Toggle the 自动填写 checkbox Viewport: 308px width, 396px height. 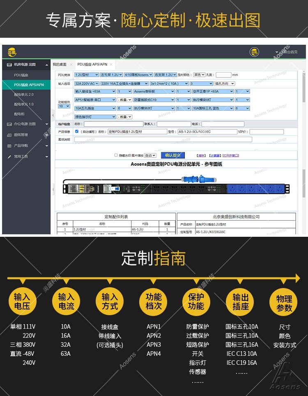pyautogui.click(x=77, y=131)
